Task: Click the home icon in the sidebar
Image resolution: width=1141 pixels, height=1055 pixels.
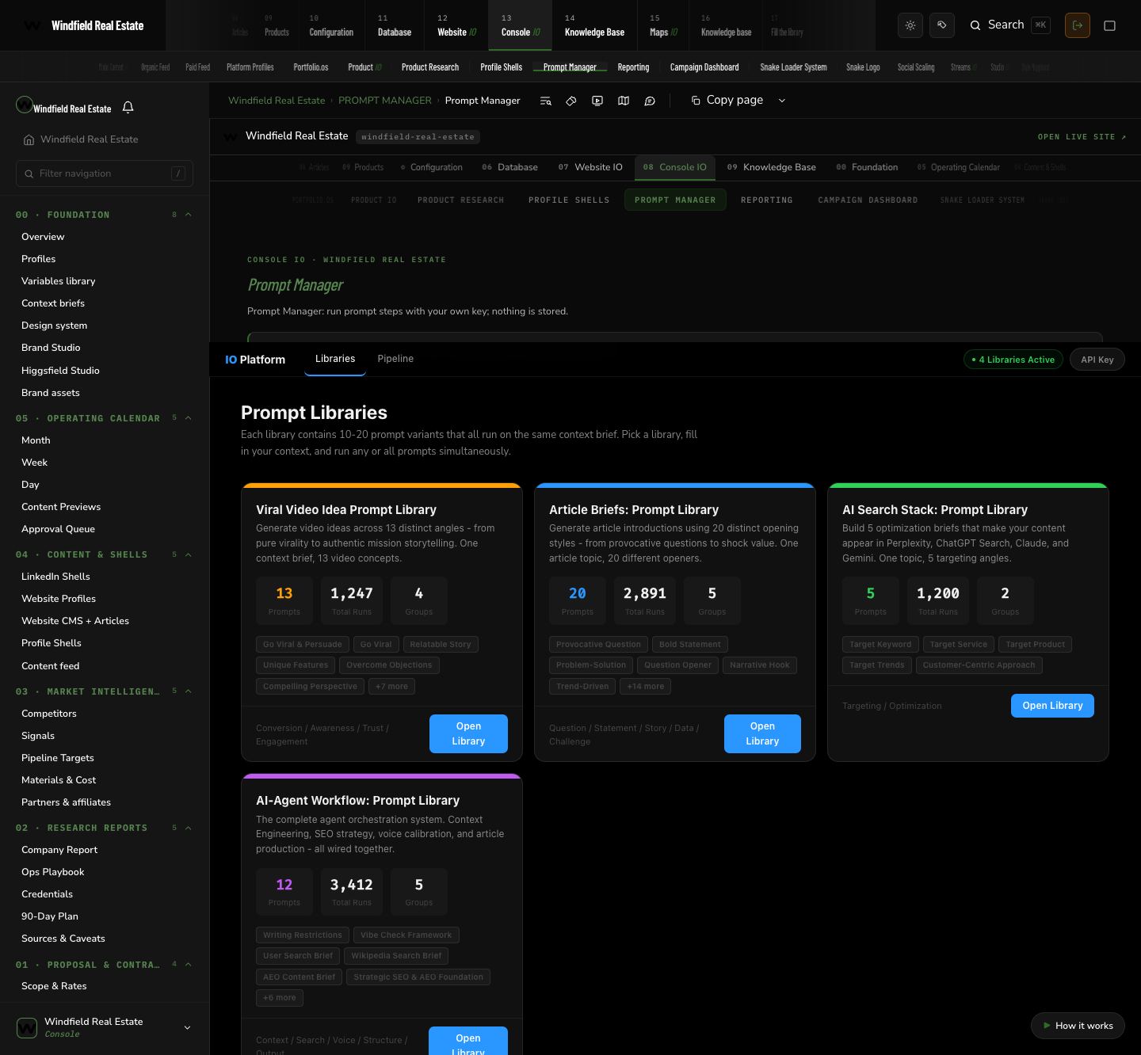Action: pos(29,139)
